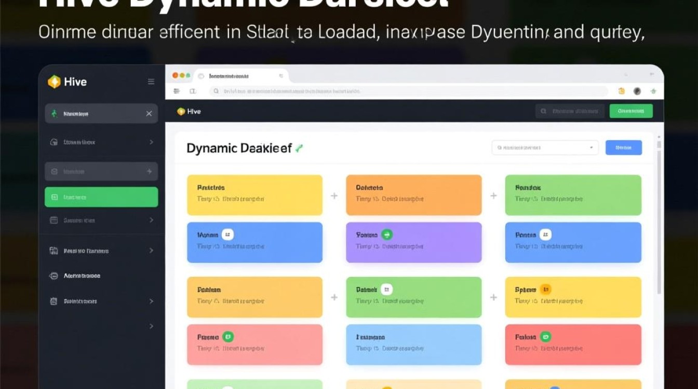
Task: Select the green highlighted sidebar item
Action: (101, 197)
